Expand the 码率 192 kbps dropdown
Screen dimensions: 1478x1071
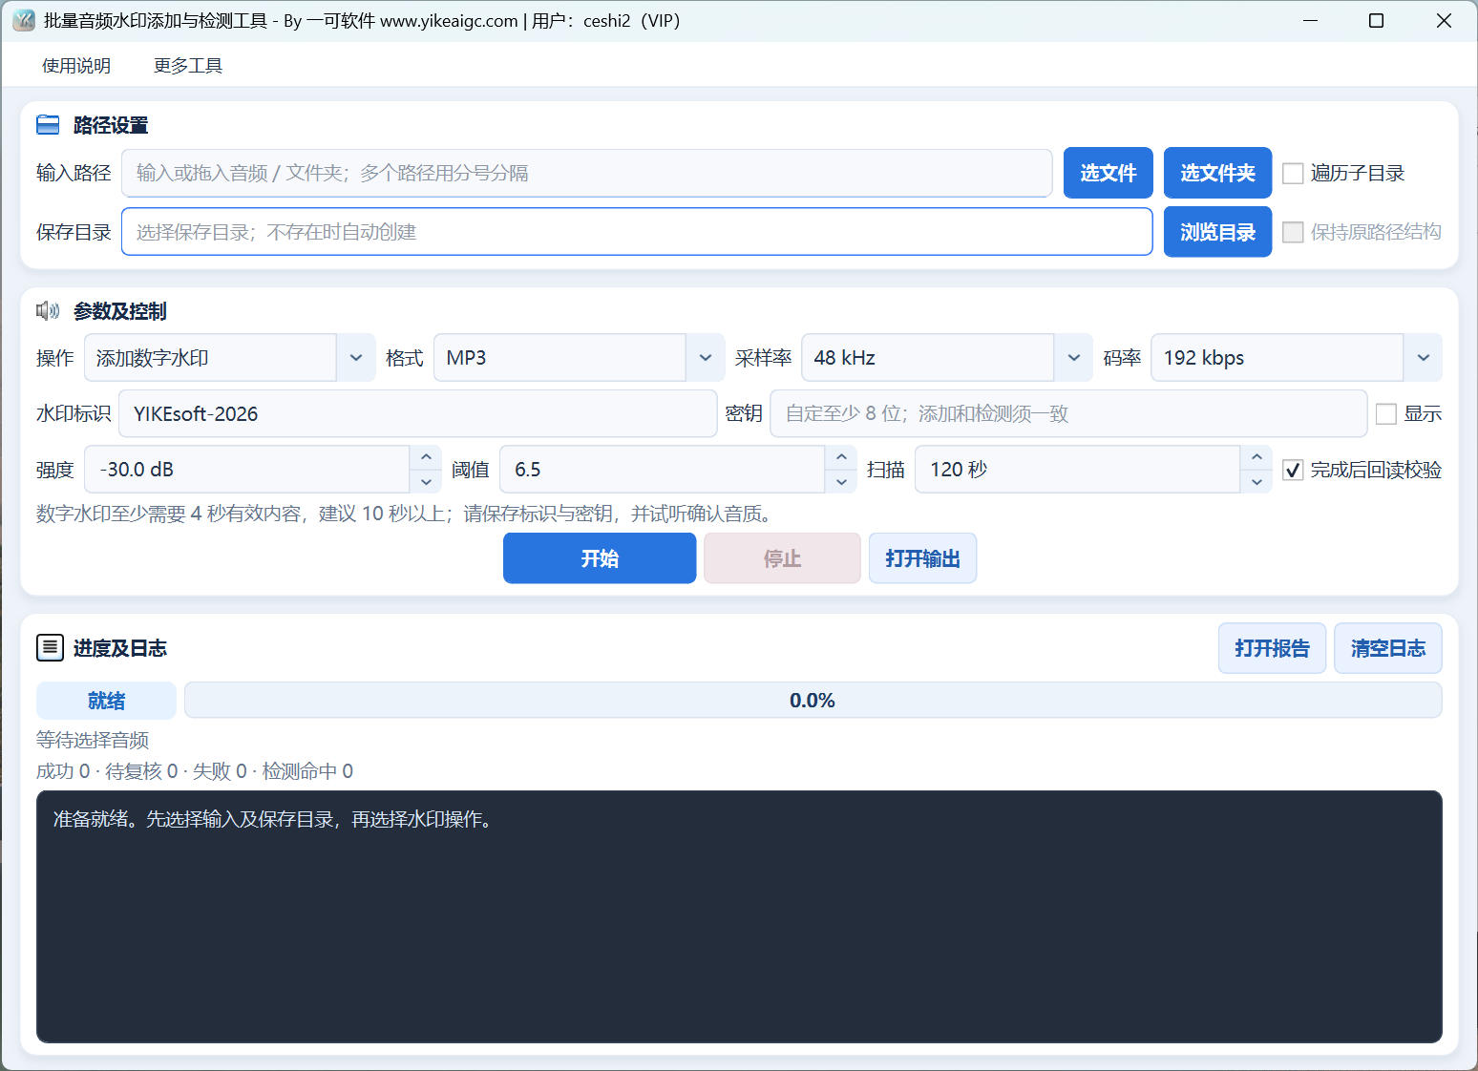tap(1297, 358)
